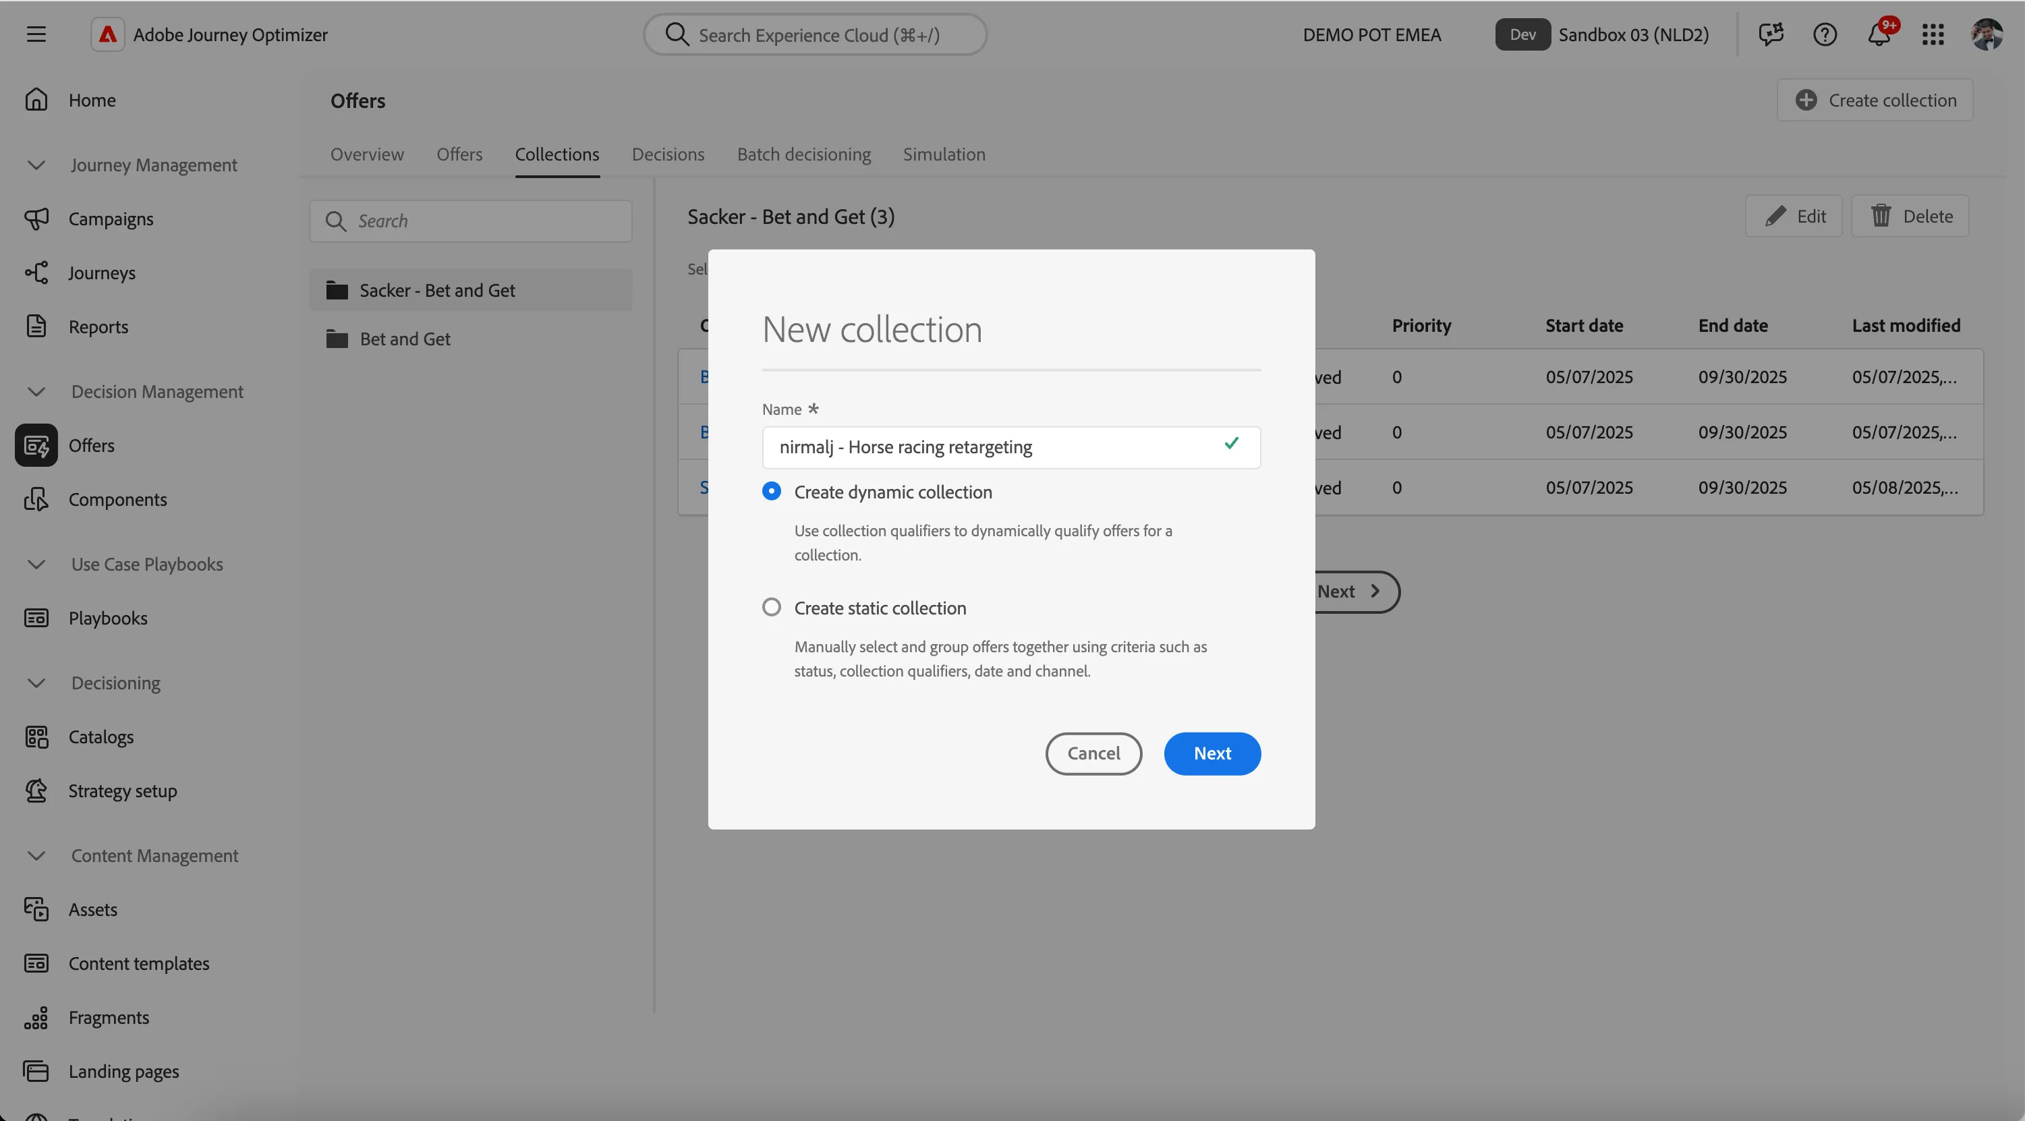Open Campaigns megaphone icon in sidebar

[36, 219]
